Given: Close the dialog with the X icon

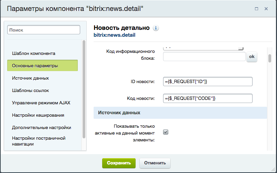Looking at the screenshot, I should tap(266, 9).
